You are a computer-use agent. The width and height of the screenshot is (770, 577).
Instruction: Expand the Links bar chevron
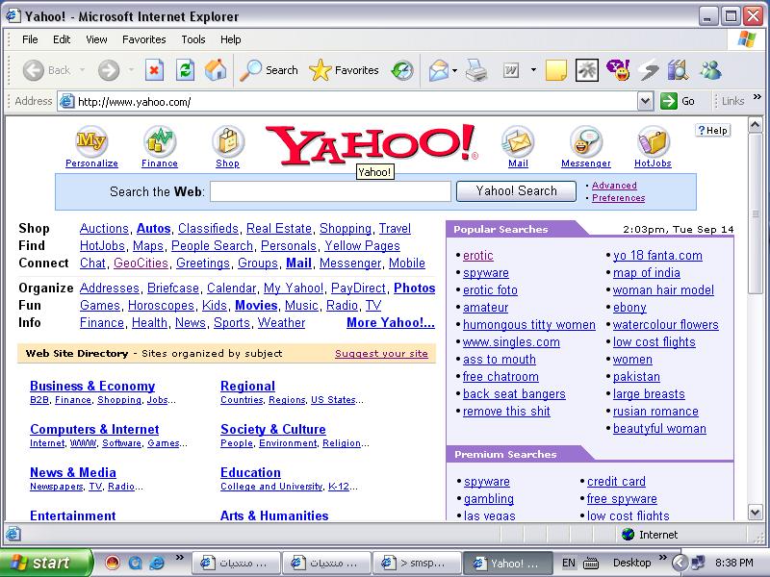coord(757,97)
